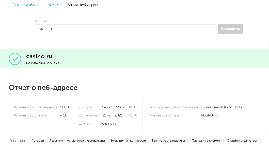This screenshot has height=153, width=269.
Task: Open the Казино, карточные игры tag
Action: (x=169, y=141)
